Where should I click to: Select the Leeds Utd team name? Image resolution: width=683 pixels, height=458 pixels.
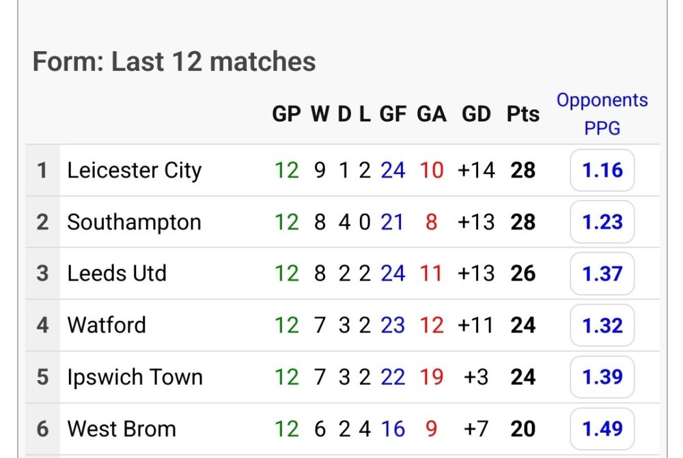pyautogui.click(x=117, y=274)
